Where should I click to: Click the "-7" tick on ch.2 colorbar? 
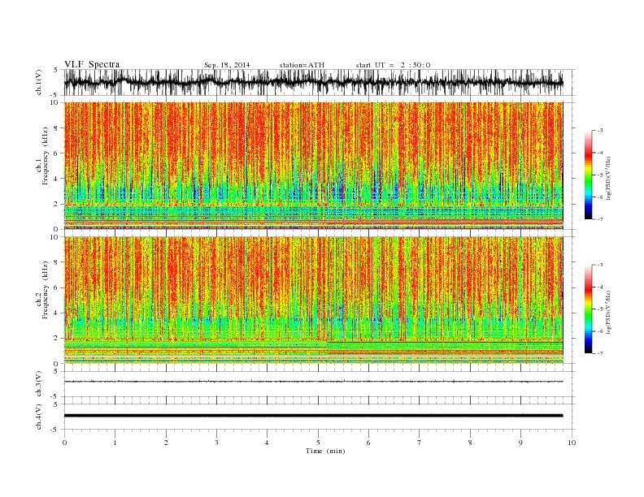[600, 353]
